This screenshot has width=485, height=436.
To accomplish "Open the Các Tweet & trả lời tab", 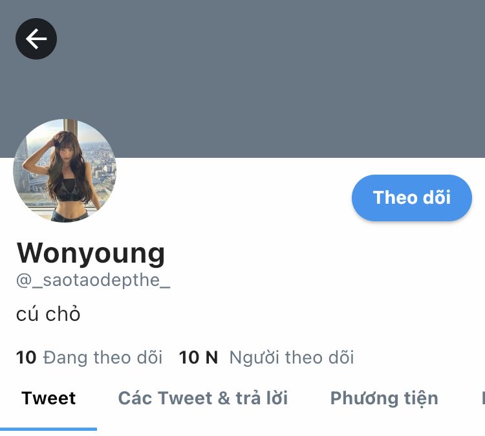I will coord(203,398).
